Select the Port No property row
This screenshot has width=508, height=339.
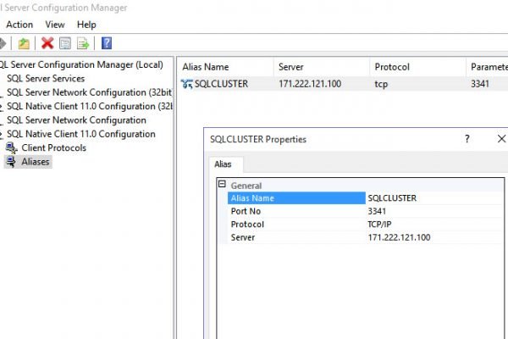pyautogui.click(x=365, y=211)
